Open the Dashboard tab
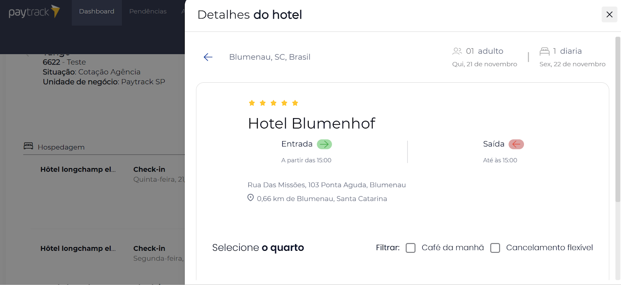 click(97, 12)
